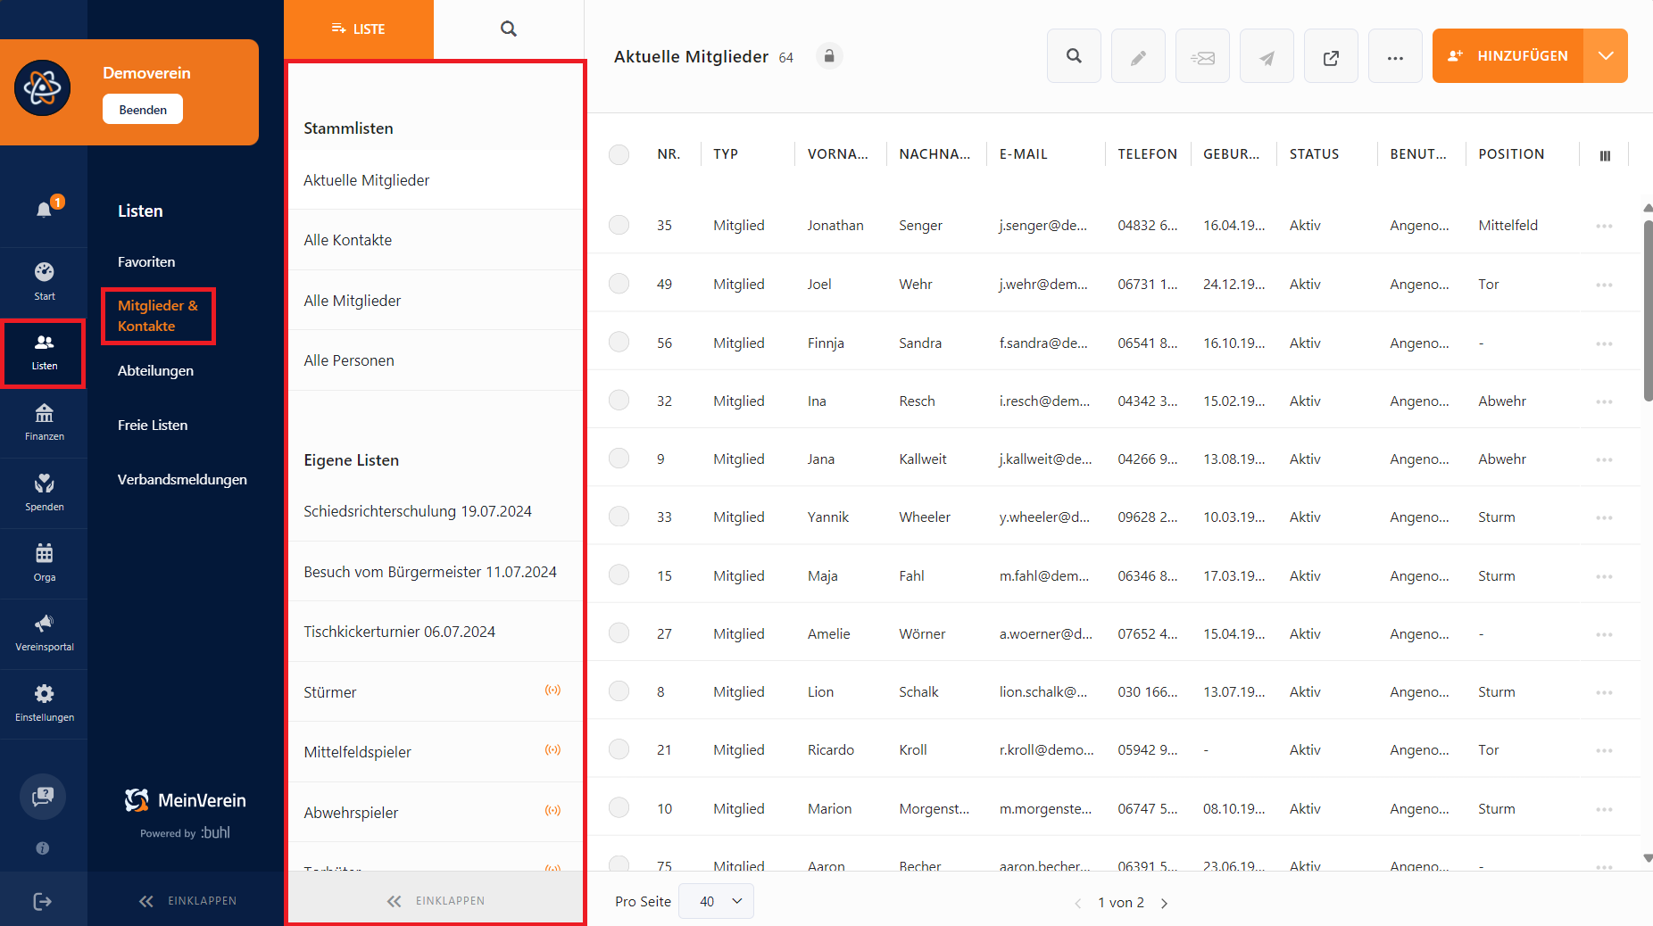Open Tischkickerturnier 06.07.2024 list
1653x926 pixels.
435,632
